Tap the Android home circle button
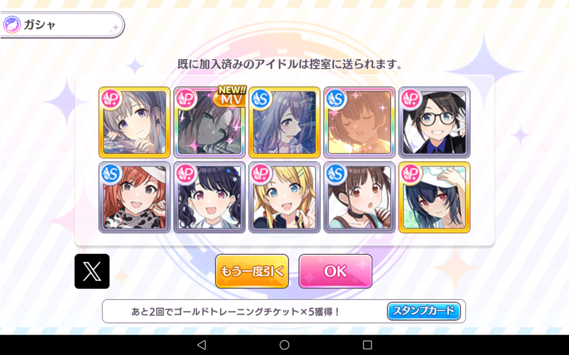The image size is (569, 355). point(284,345)
